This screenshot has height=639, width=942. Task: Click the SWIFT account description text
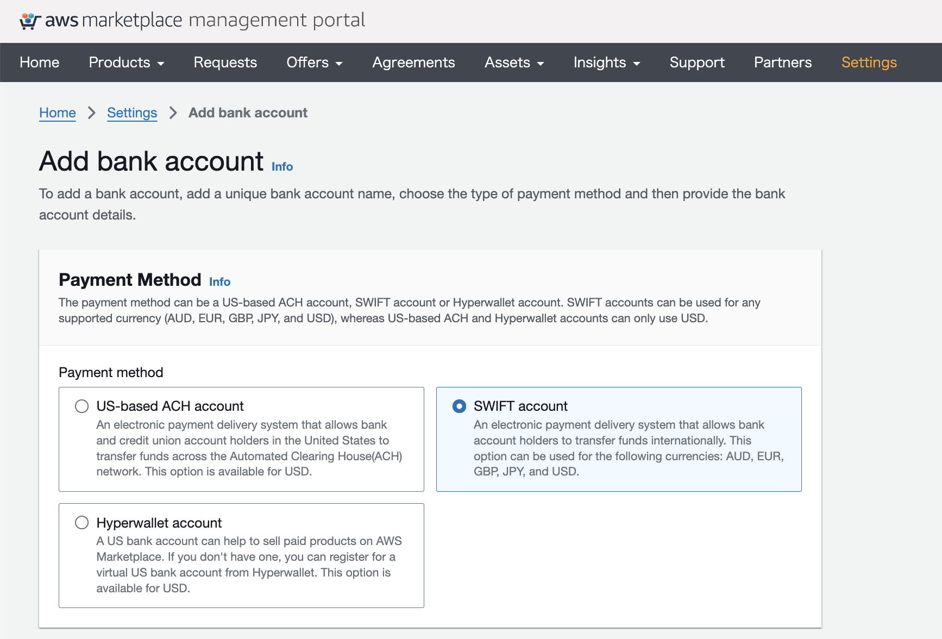coord(629,448)
